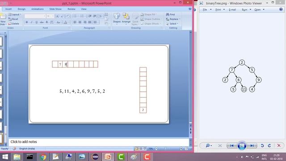The width and height of the screenshot is (286, 161).
Task: Switch to Animations ribbon tab
Action: [x=38, y=9]
